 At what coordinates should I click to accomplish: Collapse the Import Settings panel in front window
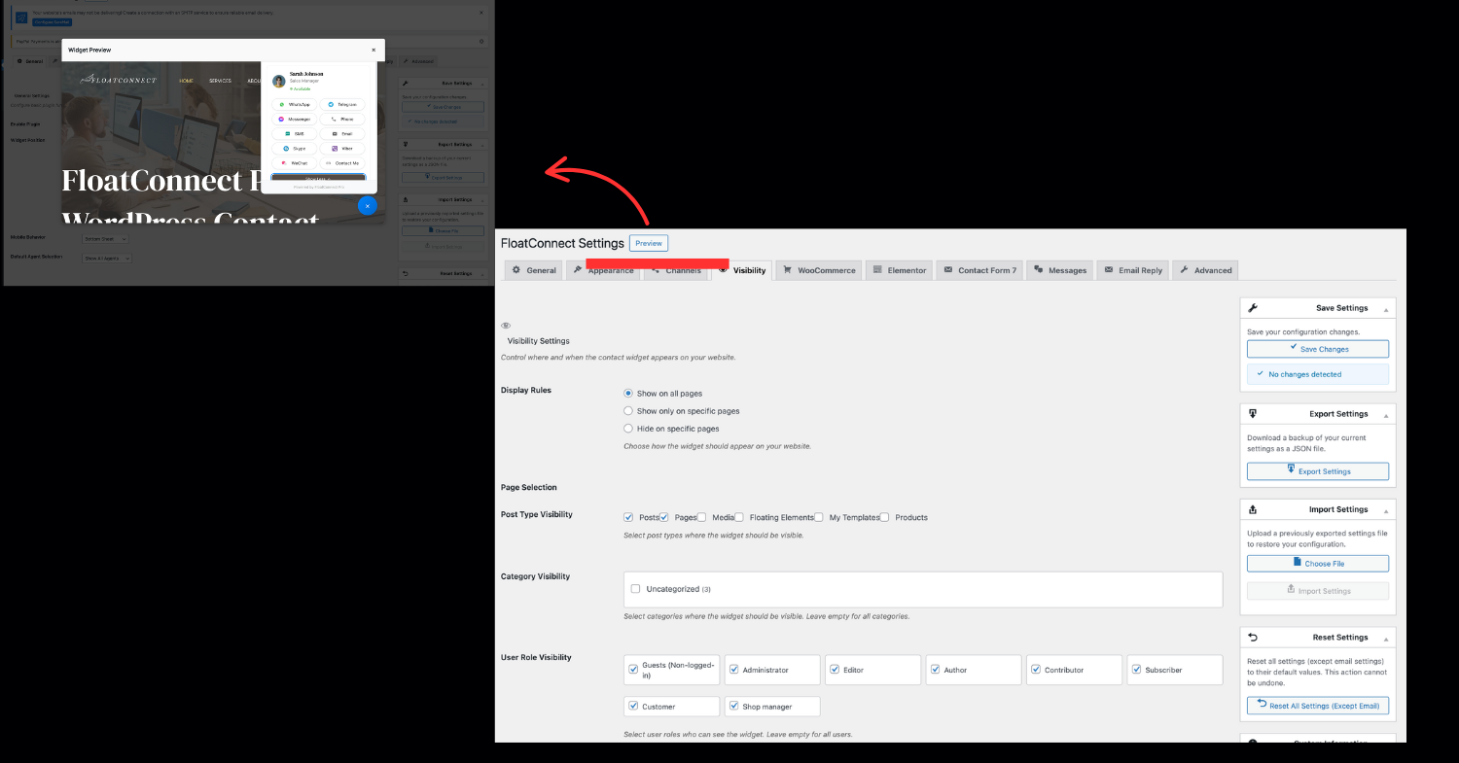click(1385, 510)
